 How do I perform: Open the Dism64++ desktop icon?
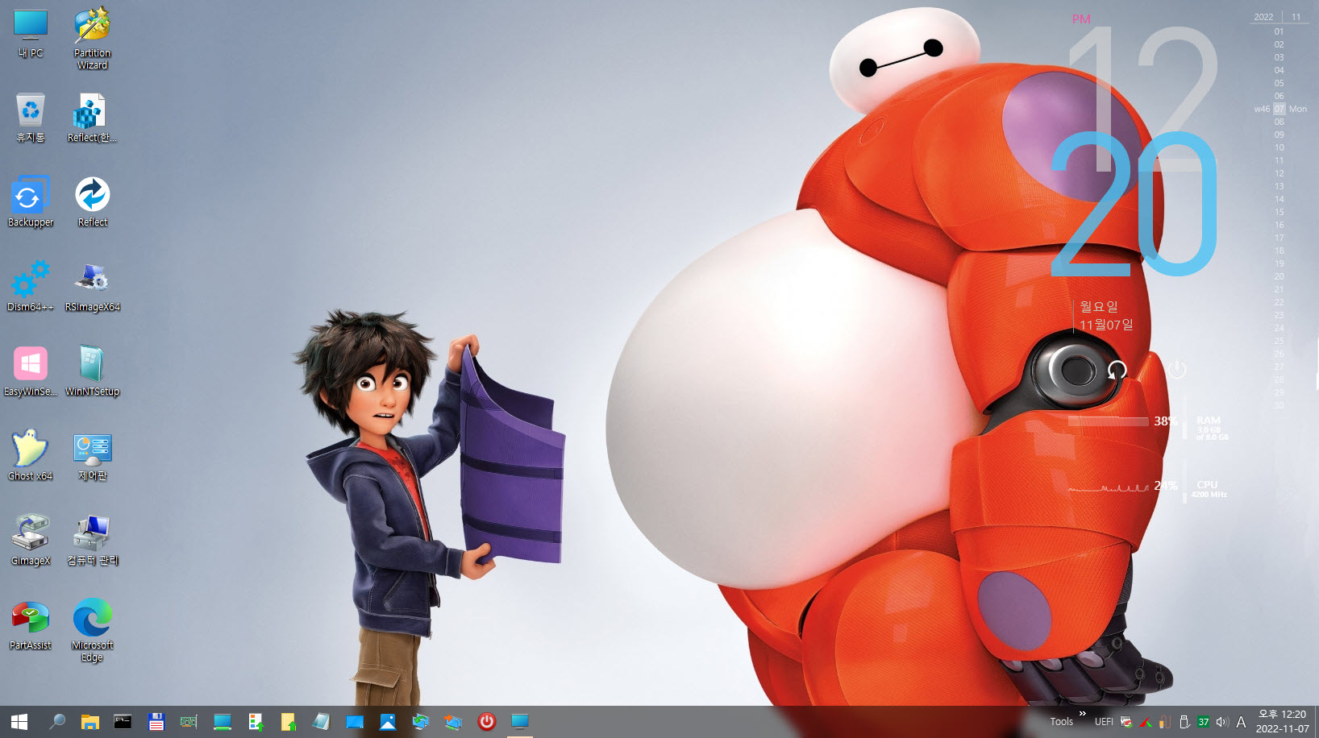31,288
